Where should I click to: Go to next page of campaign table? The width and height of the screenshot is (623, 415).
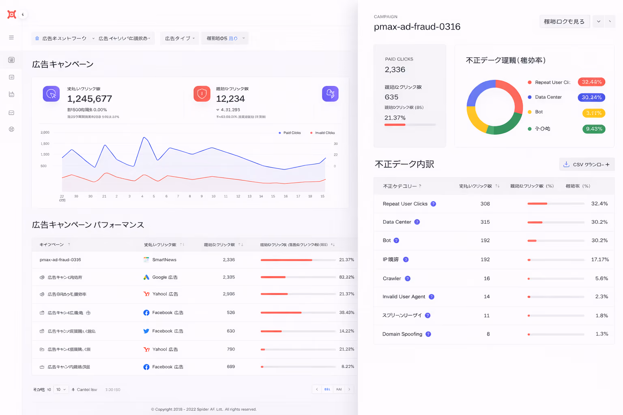(x=349, y=389)
